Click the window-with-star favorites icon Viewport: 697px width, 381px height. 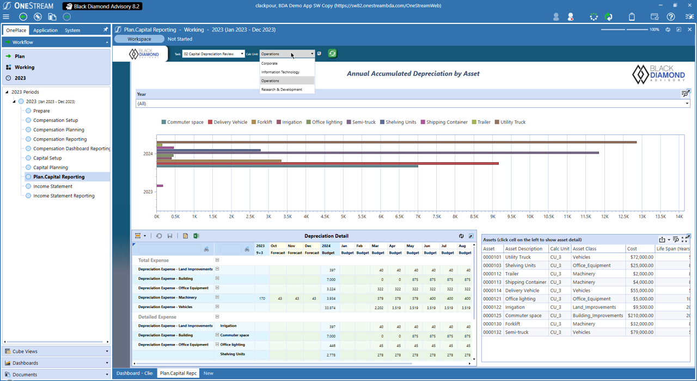click(655, 17)
